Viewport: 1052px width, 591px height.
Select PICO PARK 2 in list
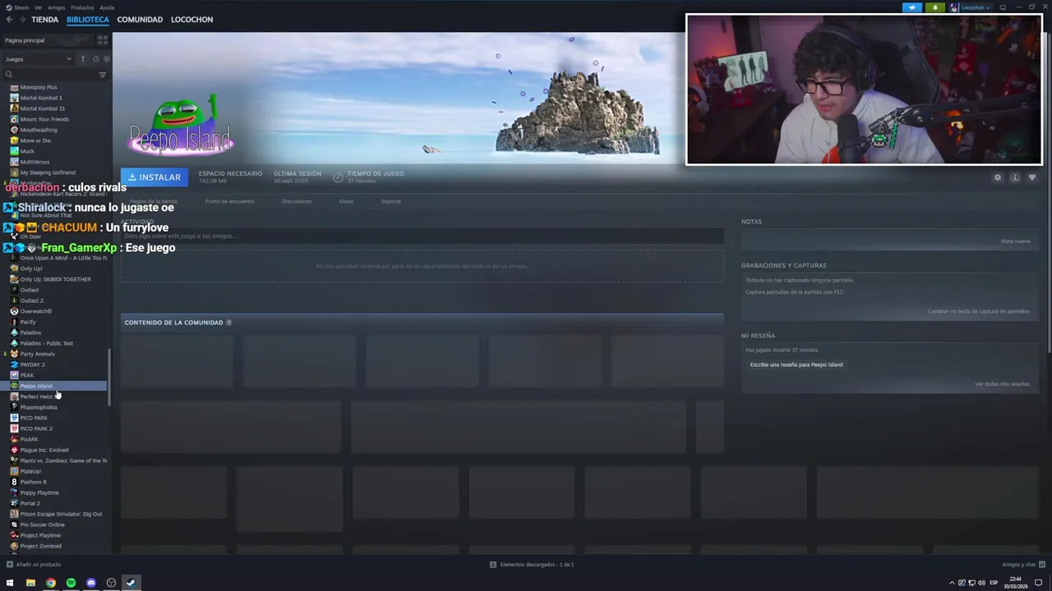coord(35,428)
